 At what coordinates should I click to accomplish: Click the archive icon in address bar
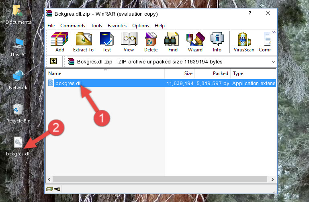pyautogui.click(x=71, y=61)
